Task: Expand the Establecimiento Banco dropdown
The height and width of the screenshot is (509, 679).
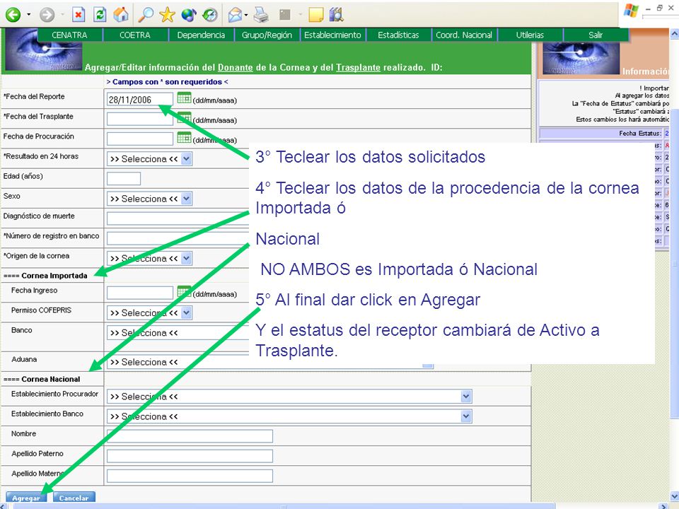Action: [x=289, y=416]
